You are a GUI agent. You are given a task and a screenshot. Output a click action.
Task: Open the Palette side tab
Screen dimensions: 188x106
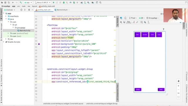coord(117,21)
